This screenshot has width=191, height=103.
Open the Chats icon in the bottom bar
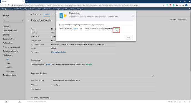[x=6, y=102]
